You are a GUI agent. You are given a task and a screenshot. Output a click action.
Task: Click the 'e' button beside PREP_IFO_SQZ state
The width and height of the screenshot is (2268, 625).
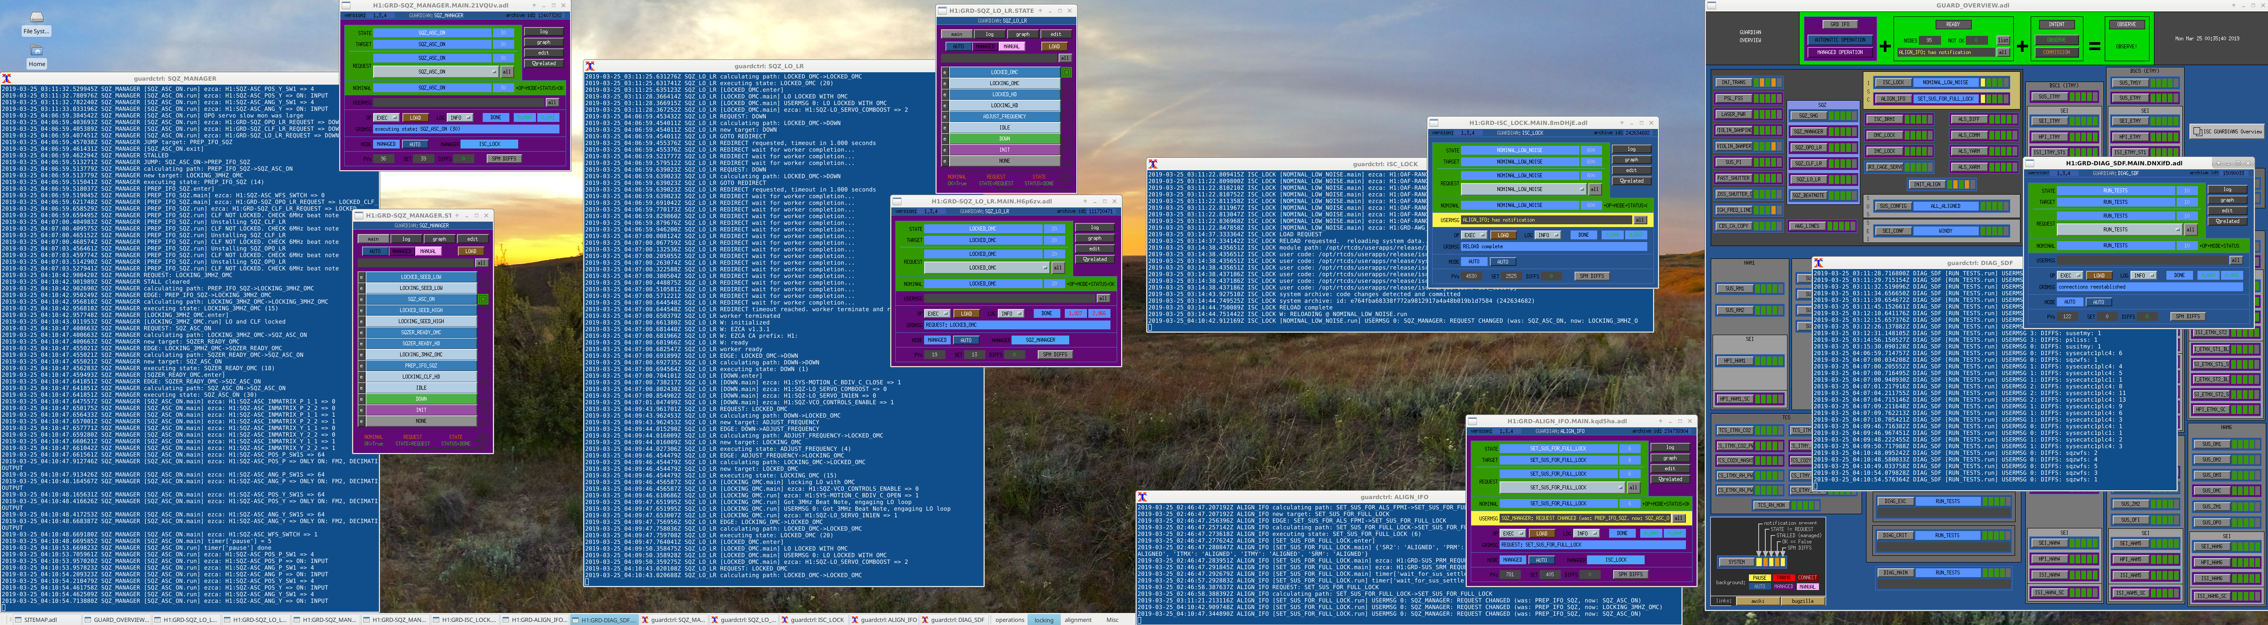[361, 366]
